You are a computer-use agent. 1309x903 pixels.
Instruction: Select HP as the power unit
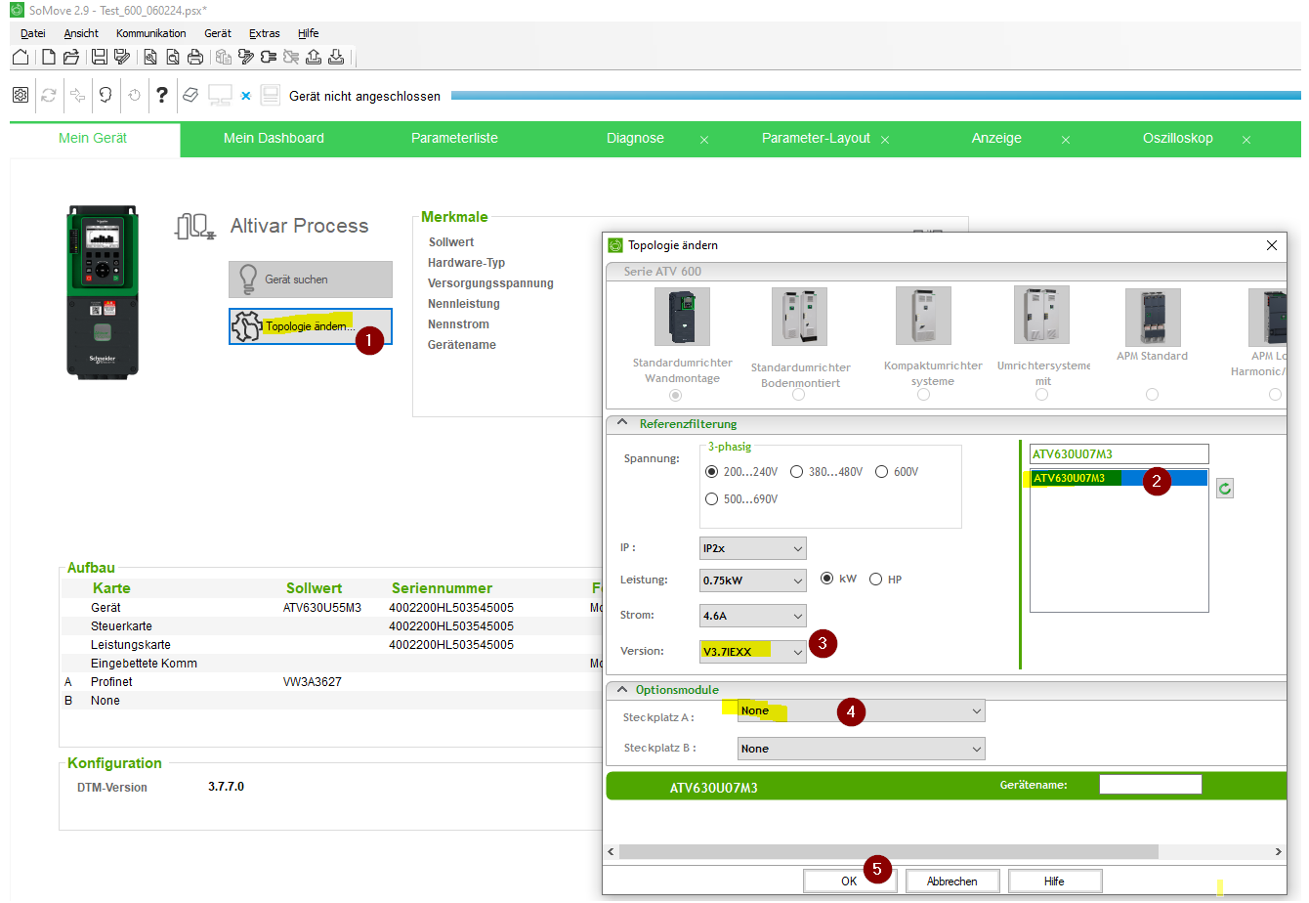875,580
